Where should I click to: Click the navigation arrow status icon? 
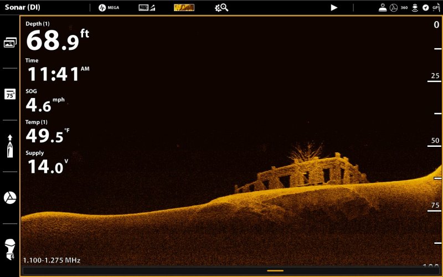[425, 8]
